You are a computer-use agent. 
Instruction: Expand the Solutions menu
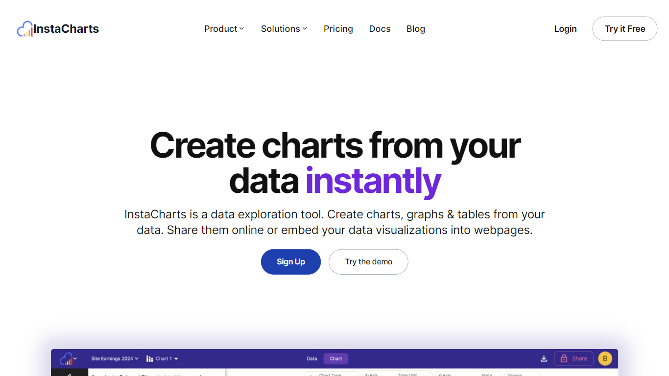pyautogui.click(x=284, y=29)
